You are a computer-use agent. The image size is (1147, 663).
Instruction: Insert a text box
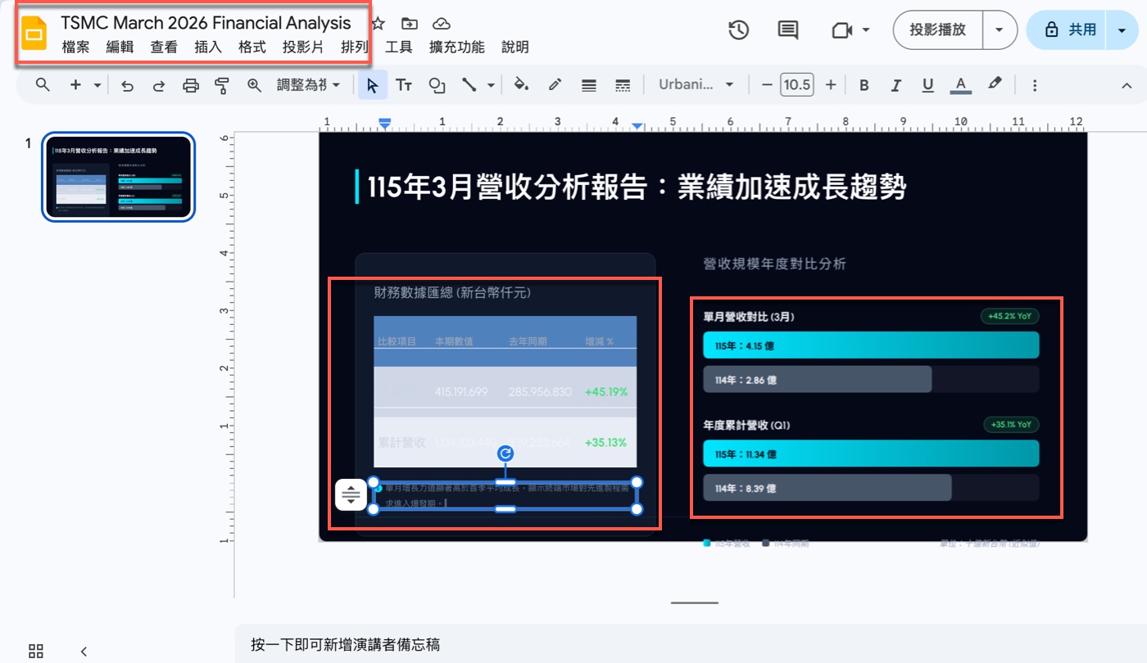point(404,85)
